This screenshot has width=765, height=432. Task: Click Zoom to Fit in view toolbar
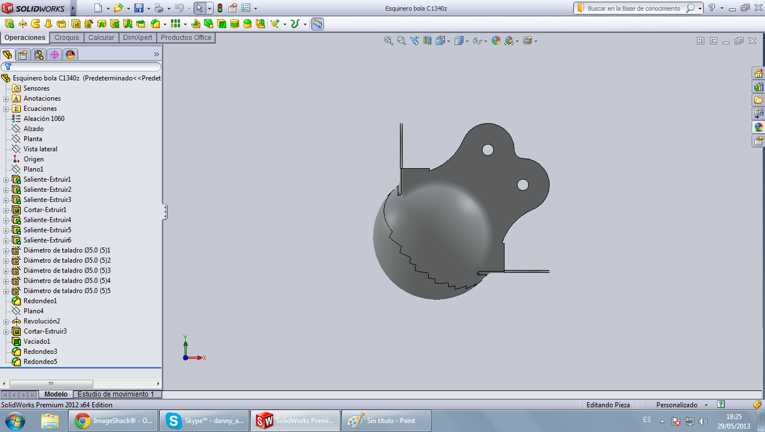[388, 41]
